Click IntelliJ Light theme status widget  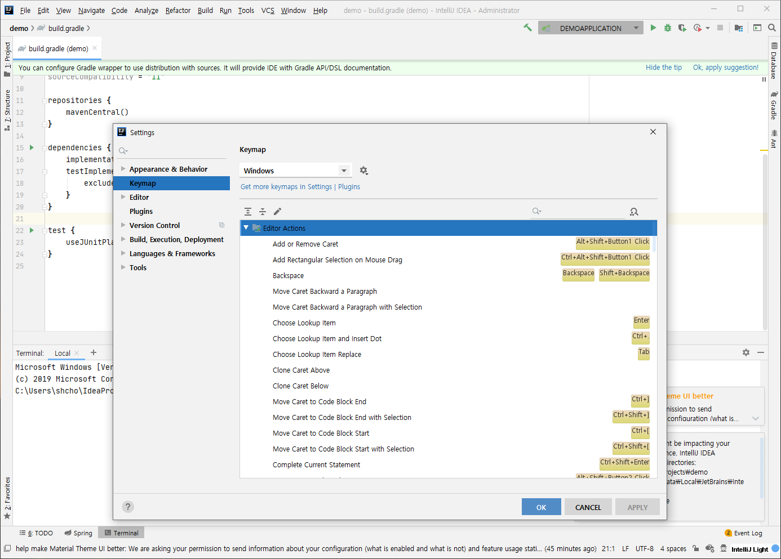pos(749,549)
